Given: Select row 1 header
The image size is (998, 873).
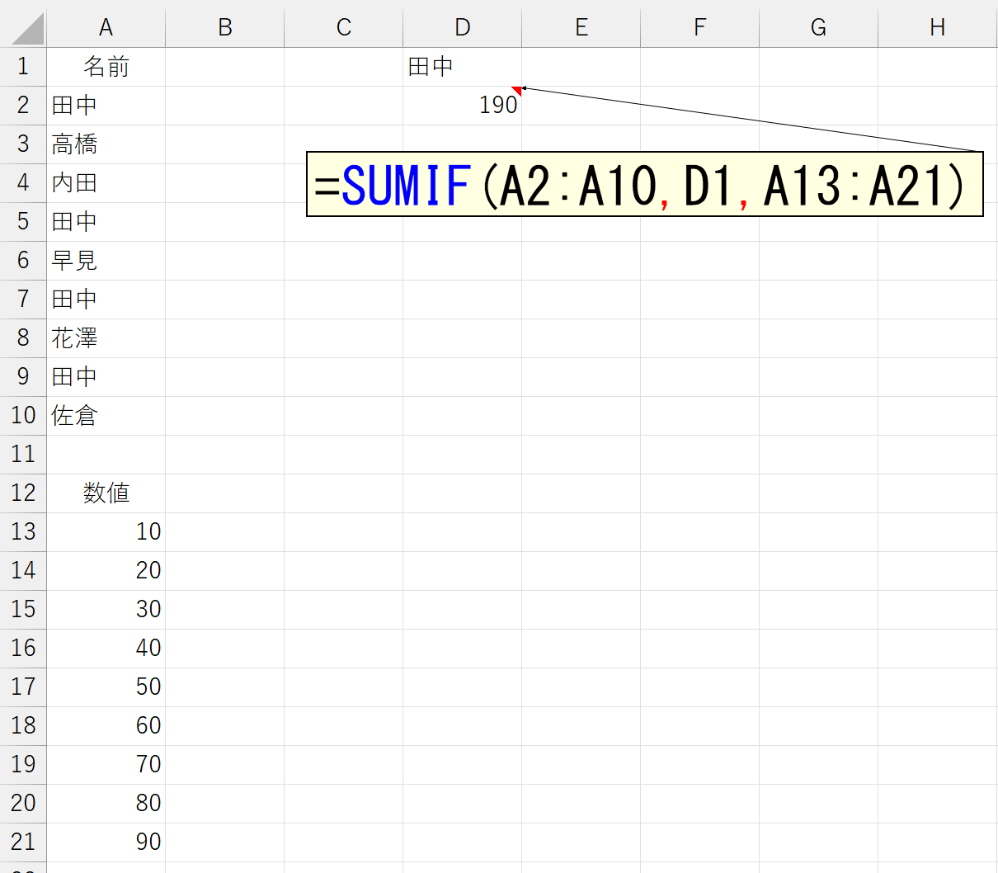Looking at the screenshot, I should pos(23,67).
